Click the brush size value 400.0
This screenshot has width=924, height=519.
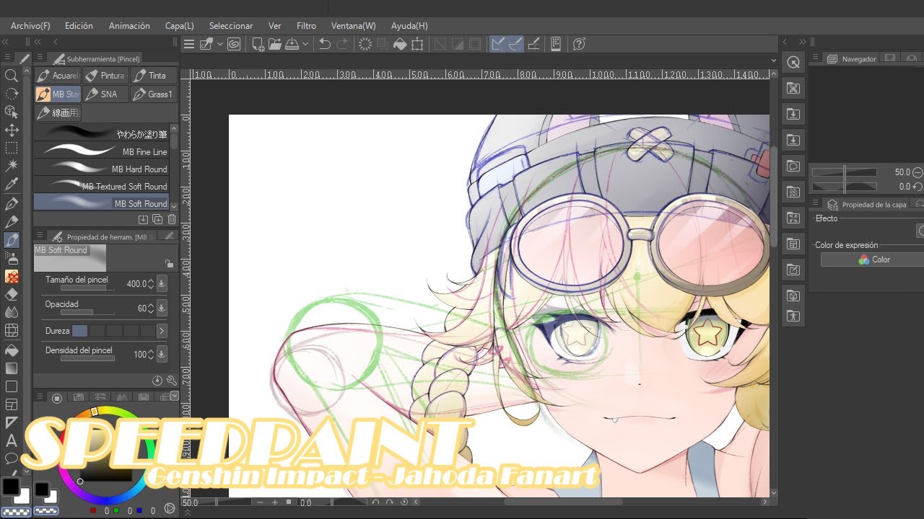point(136,284)
